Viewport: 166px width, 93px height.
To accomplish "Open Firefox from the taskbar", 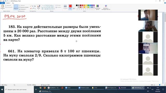I will [x=45, y=88].
